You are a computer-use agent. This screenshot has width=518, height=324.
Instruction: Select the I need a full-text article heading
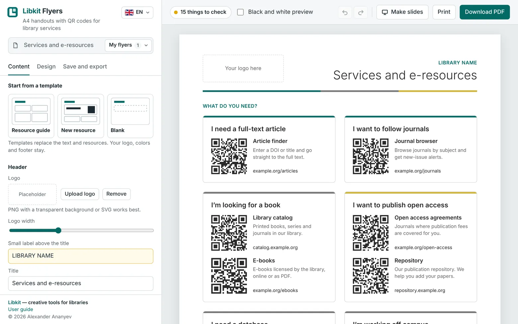point(248,129)
